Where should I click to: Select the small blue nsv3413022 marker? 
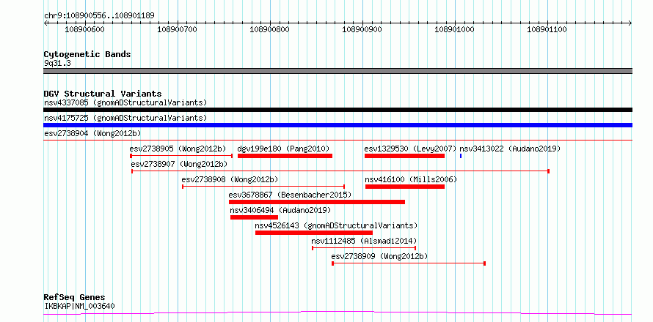(x=461, y=156)
